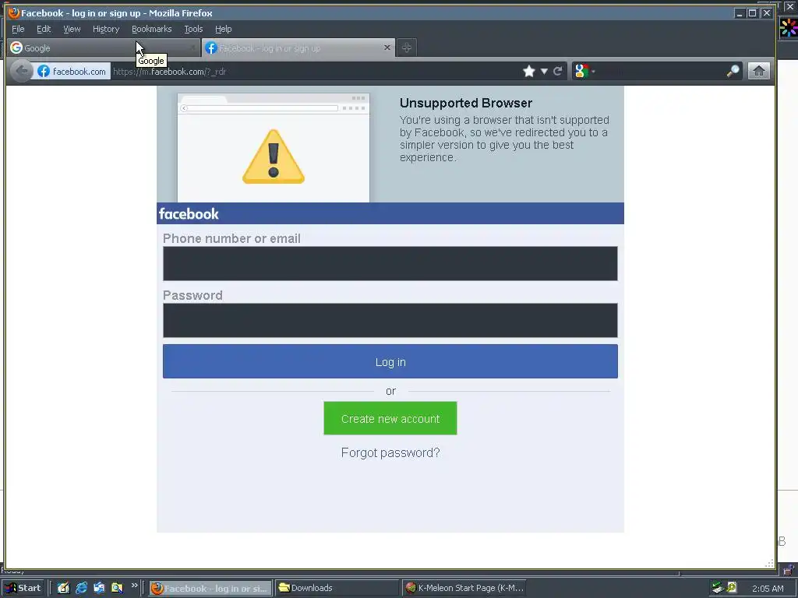Screen dimensions: 798x598
Task: Click colorful pinwheel icon in background window
Action: coord(789,28)
